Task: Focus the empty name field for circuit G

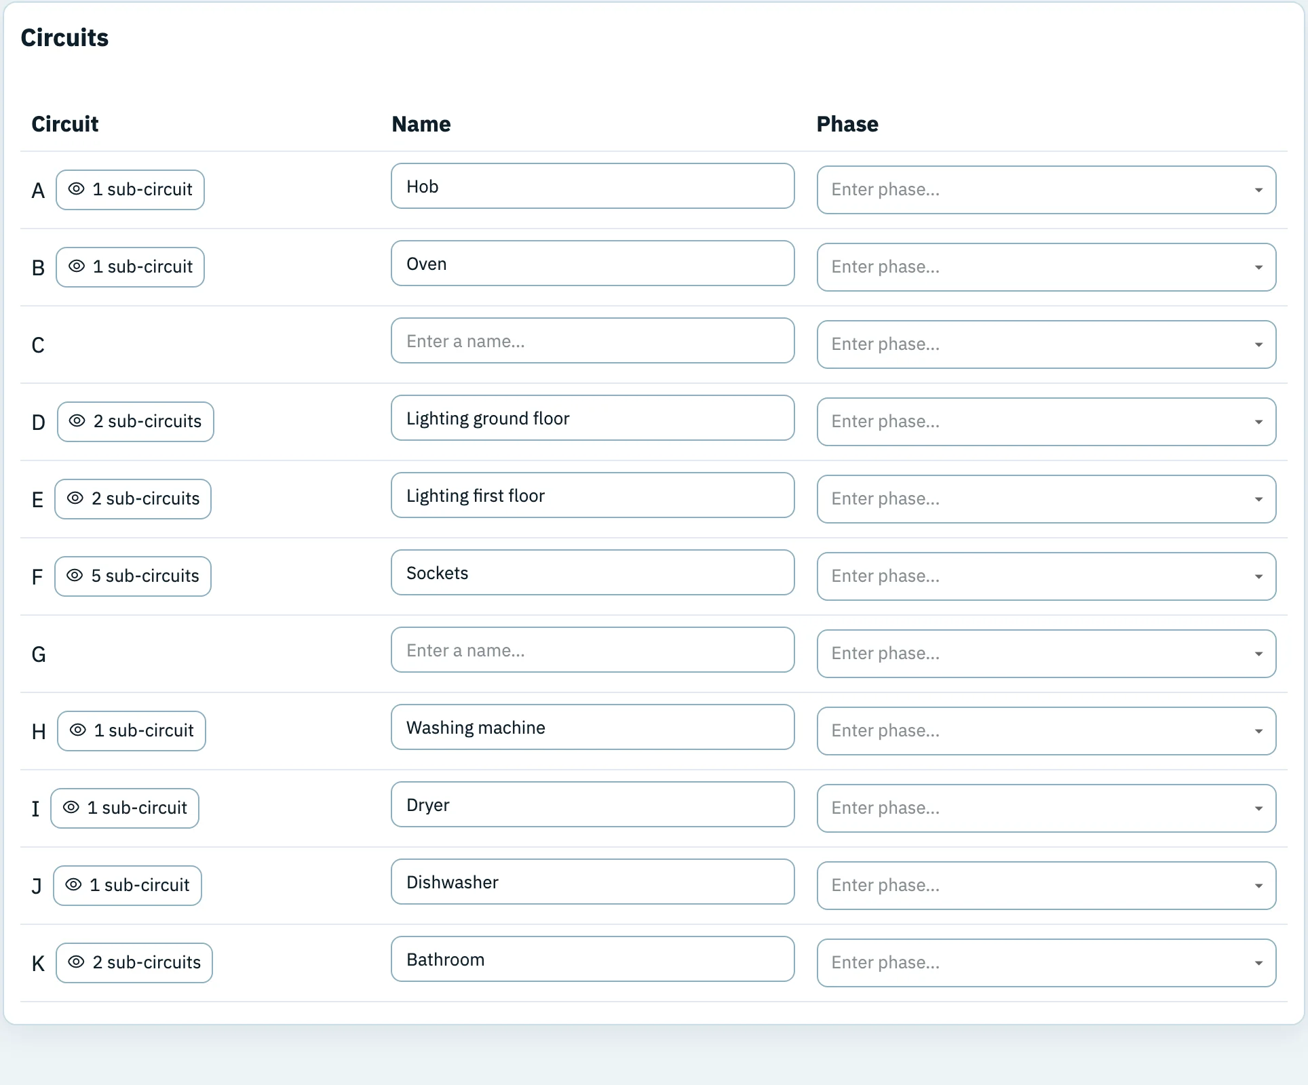Action: tap(592, 650)
